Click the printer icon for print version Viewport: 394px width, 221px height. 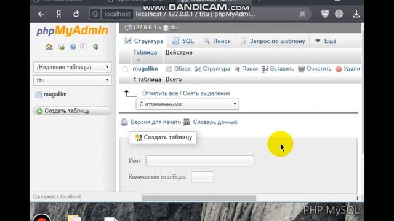click(x=124, y=122)
